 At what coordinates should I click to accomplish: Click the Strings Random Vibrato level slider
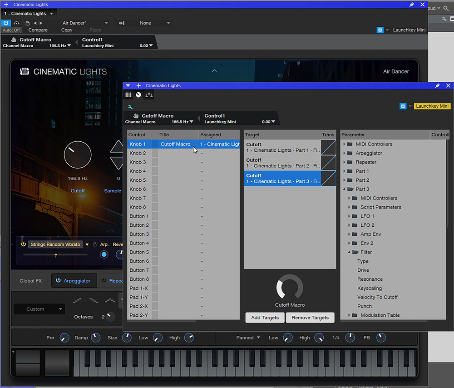[55, 255]
